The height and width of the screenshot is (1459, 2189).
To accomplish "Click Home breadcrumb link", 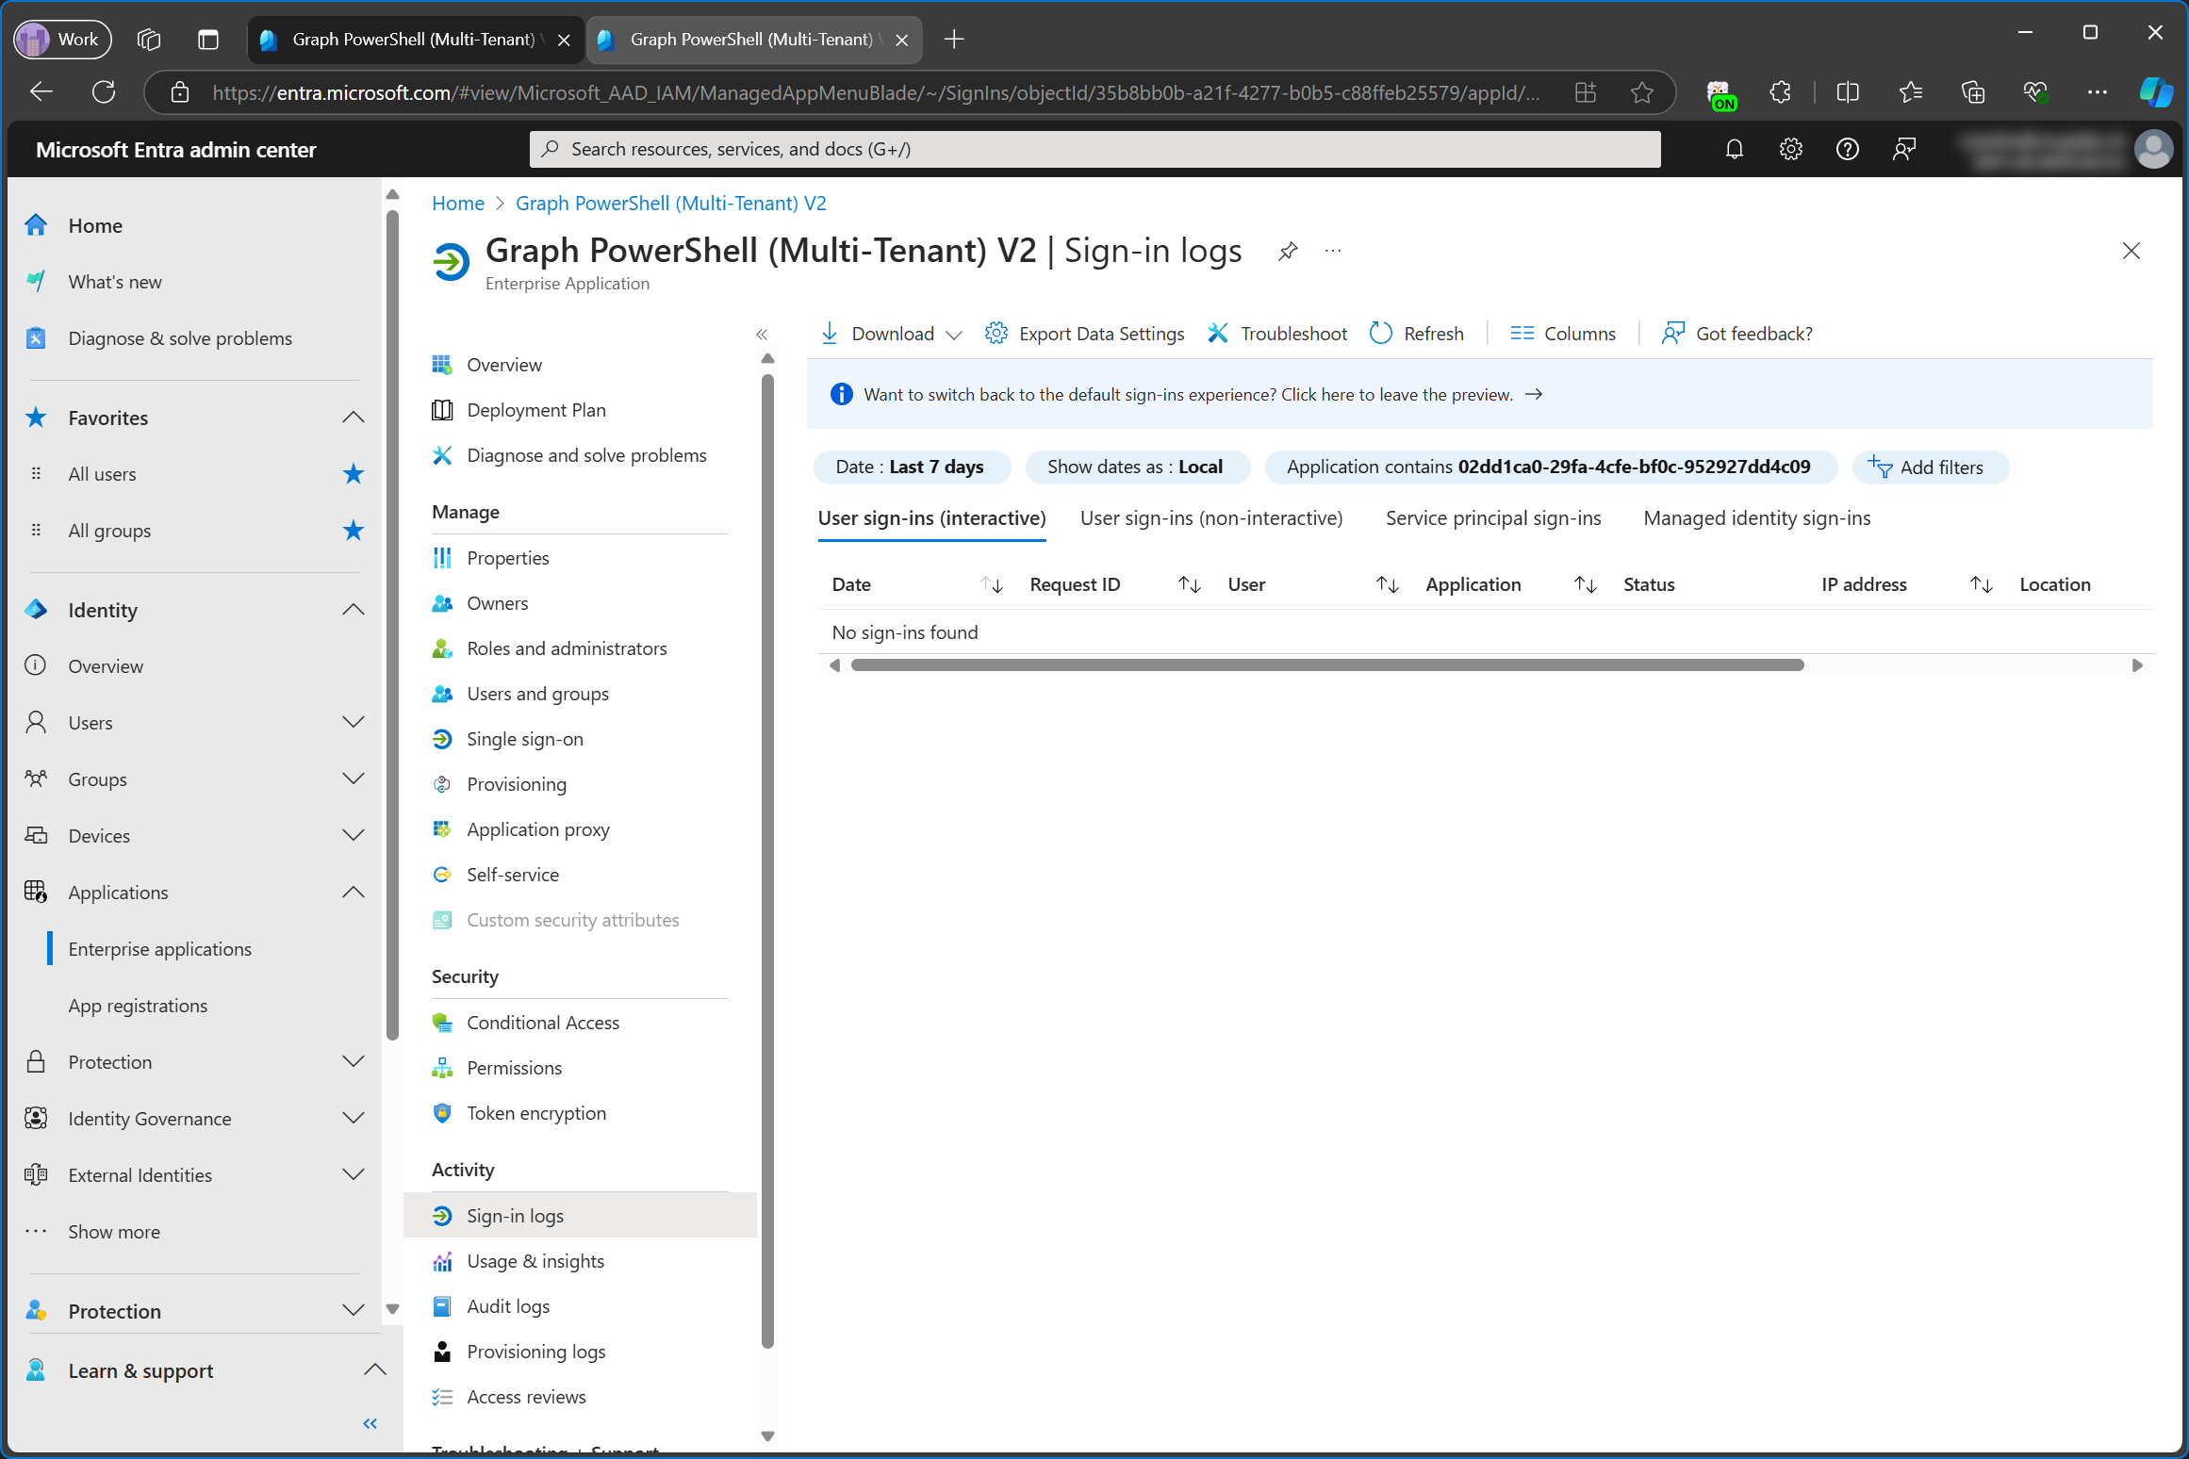I will coord(458,204).
